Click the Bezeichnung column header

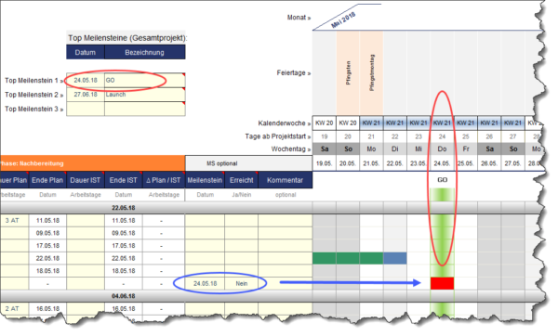point(145,52)
